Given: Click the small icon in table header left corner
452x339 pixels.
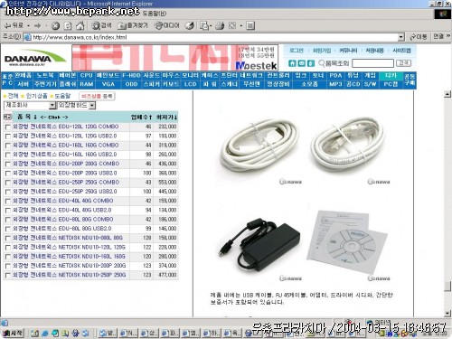Looking at the screenshot, I should [7, 117].
